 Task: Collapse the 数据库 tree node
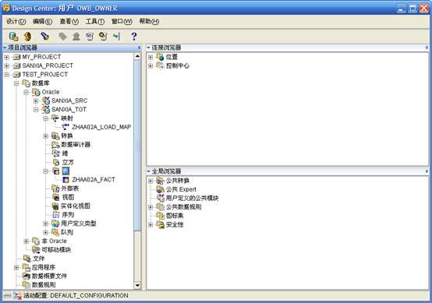pos(16,83)
